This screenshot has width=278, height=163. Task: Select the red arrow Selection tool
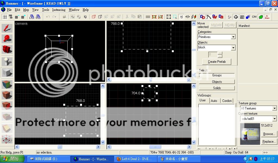[x=7, y=28]
